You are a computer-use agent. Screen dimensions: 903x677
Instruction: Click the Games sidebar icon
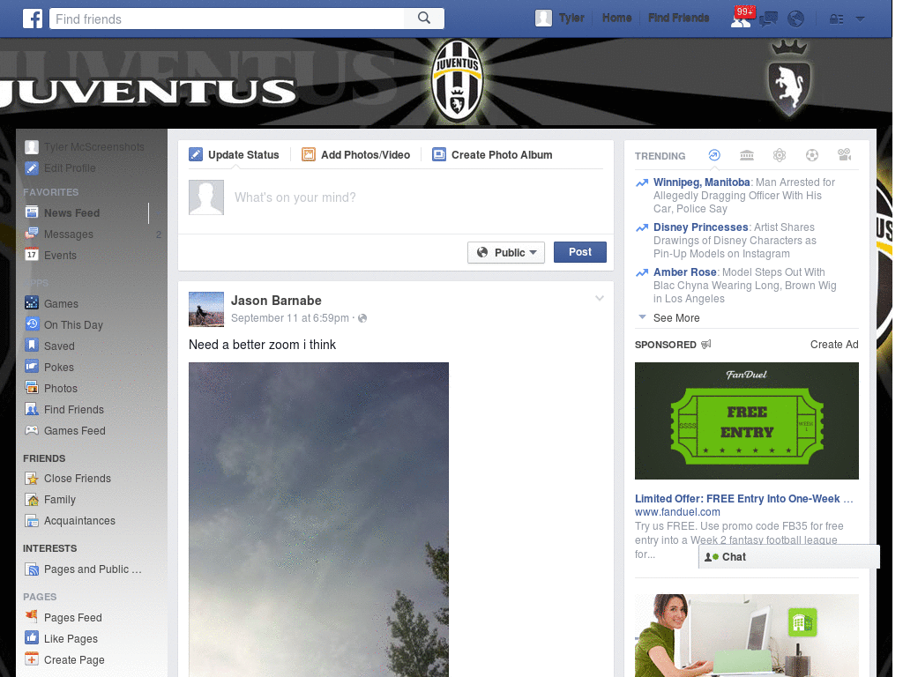point(32,303)
